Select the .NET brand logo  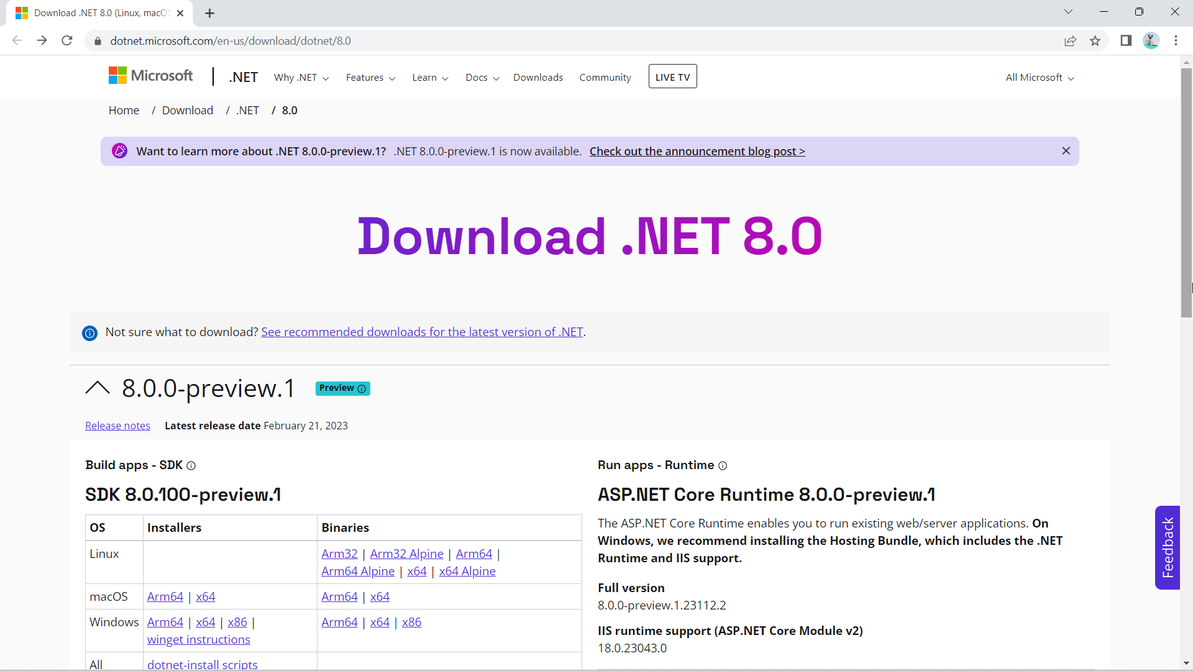pyautogui.click(x=244, y=76)
